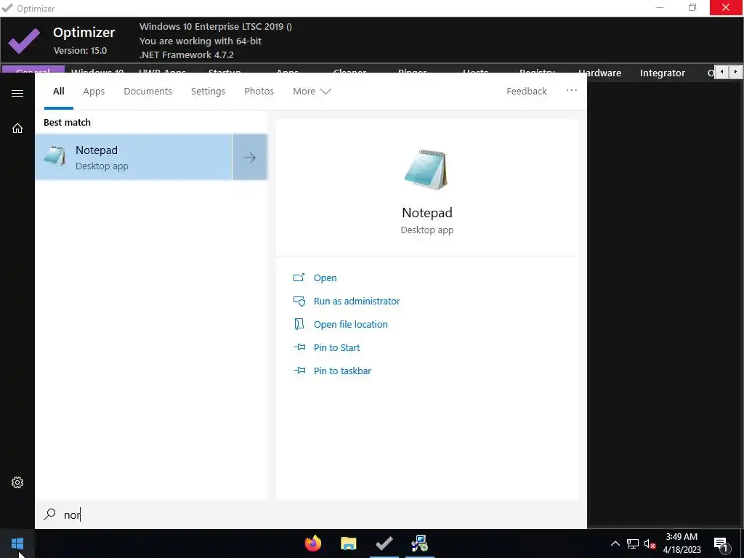Go to Home in search sidebar
The height and width of the screenshot is (558, 744).
pyautogui.click(x=17, y=128)
